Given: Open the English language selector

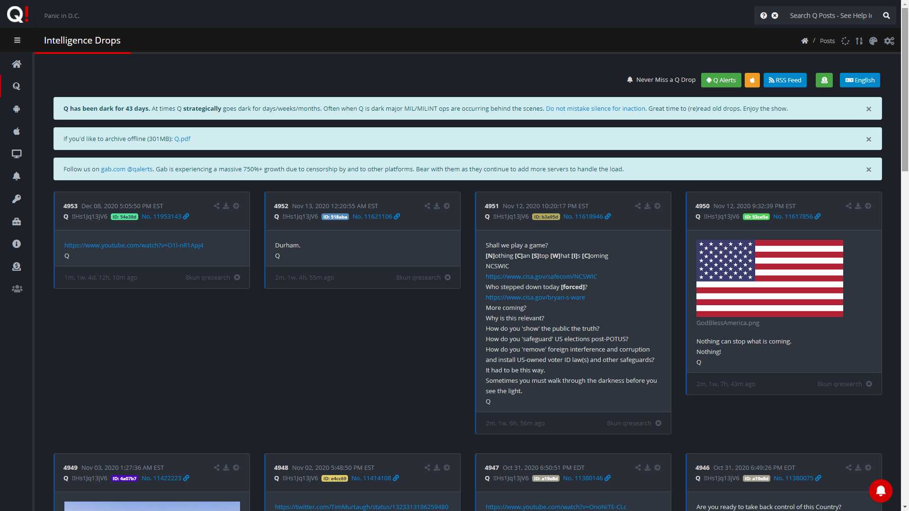Looking at the screenshot, I should click(x=860, y=80).
